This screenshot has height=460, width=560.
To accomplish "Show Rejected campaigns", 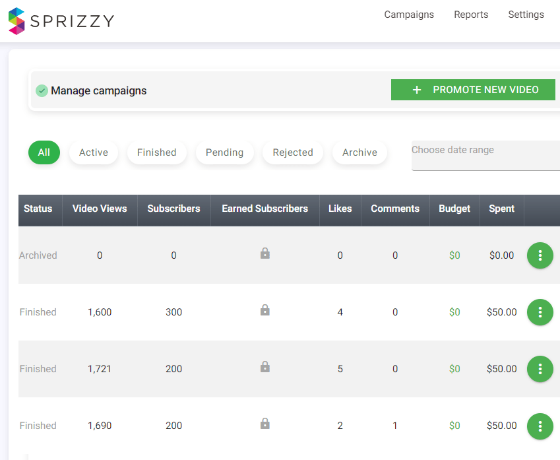I will [293, 152].
